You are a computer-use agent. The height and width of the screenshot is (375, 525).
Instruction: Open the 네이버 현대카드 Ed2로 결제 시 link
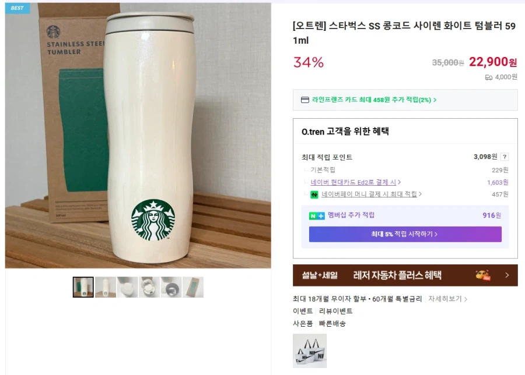click(x=353, y=182)
